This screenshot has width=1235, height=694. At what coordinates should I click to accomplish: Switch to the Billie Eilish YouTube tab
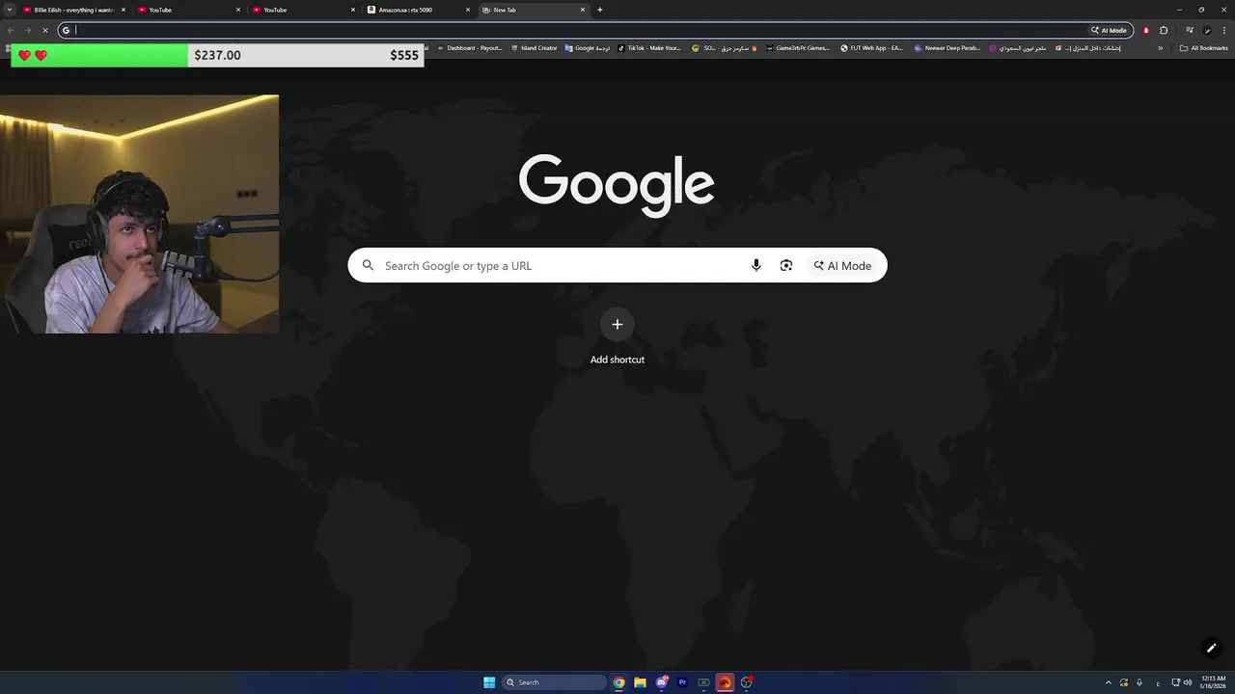(x=74, y=10)
